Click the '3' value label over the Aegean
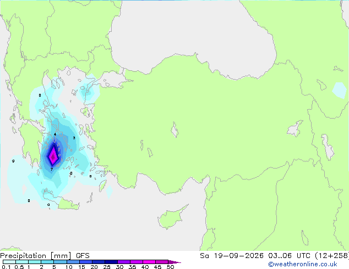This screenshot has height=269, width=349. (74, 138)
